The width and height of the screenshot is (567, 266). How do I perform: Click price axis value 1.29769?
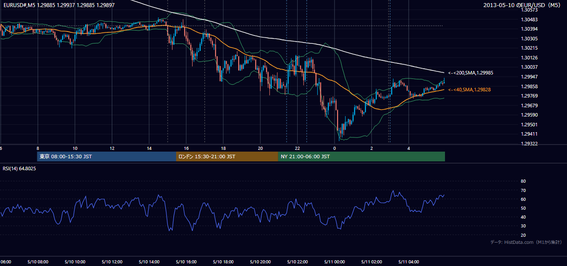pos(529,96)
